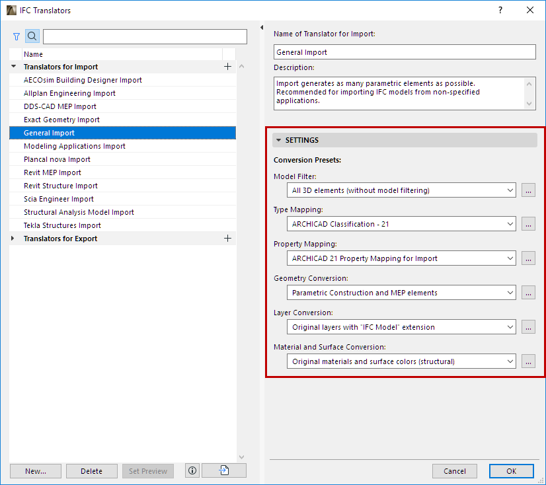The height and width of the screenshot is (485, 546).
Task: Select Revit Structure Import
Action: point(122,186)
